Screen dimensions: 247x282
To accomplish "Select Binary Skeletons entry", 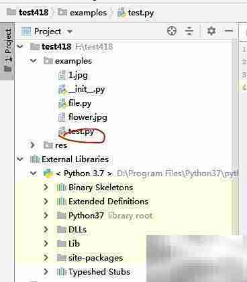I will (x=101, y=188).
